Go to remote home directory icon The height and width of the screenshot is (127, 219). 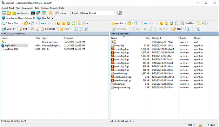click(x=171, y=23)
